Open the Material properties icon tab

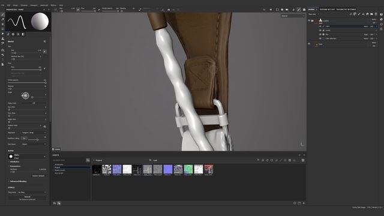pos(23,34)
